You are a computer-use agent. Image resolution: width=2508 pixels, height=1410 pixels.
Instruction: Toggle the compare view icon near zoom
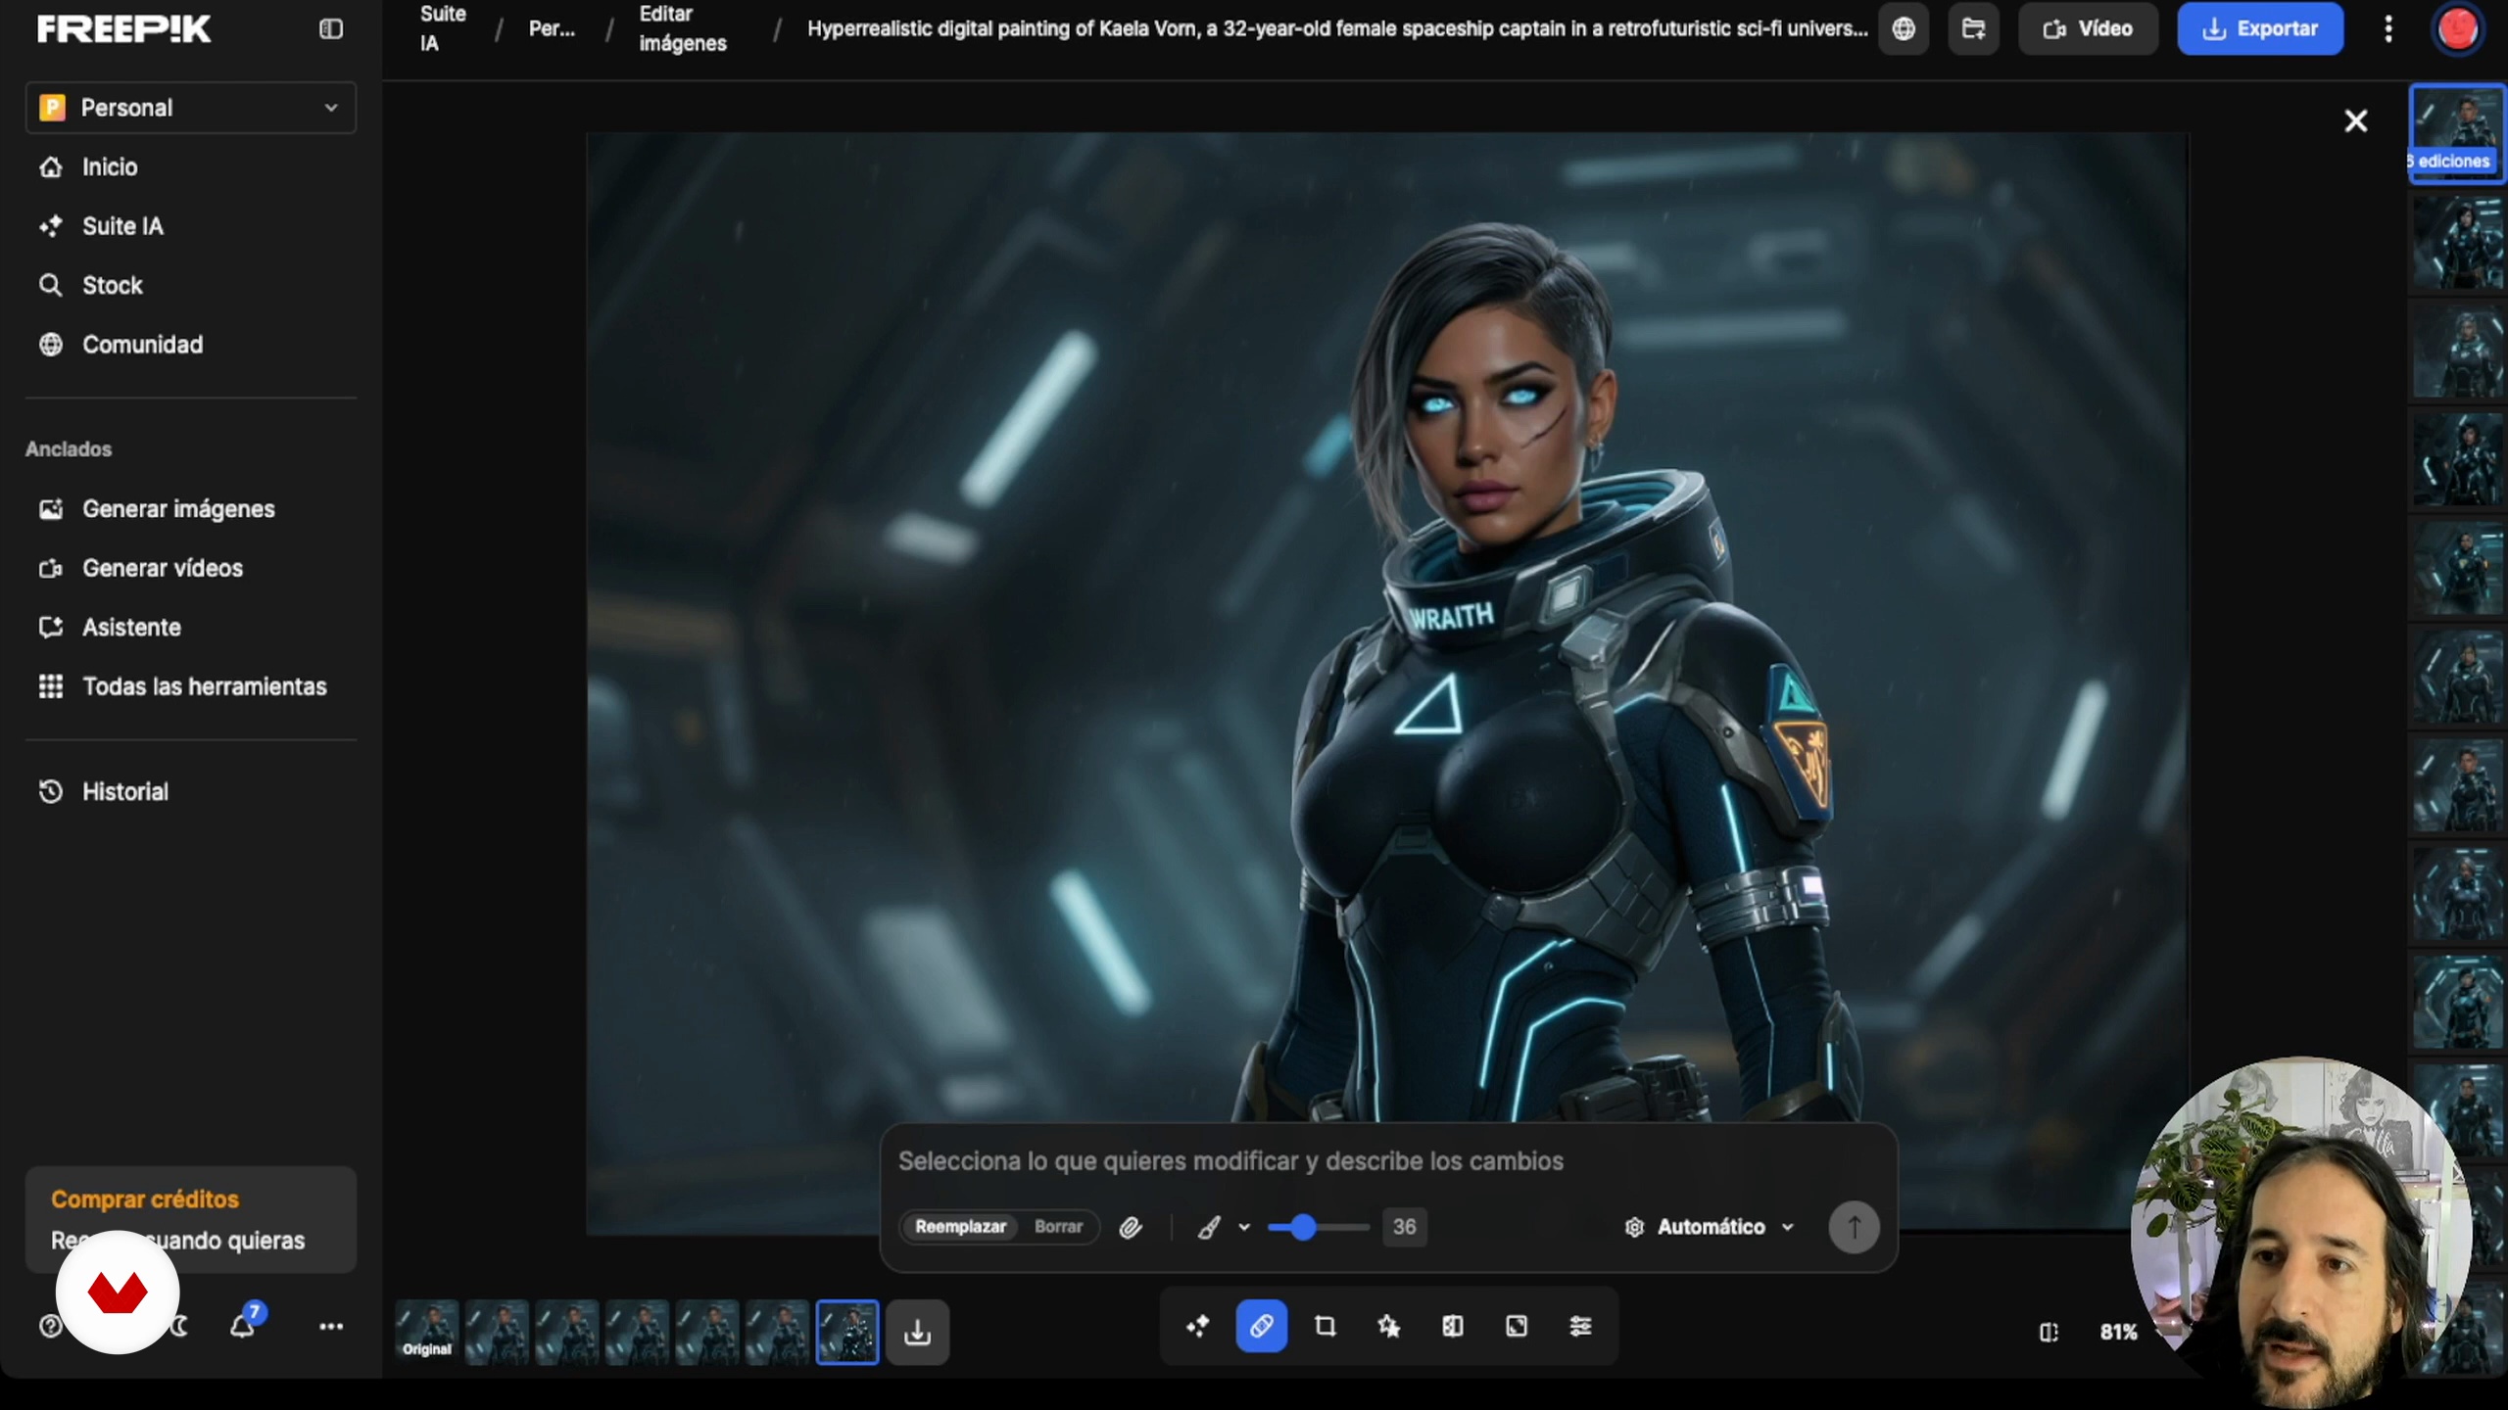point(2049,1332)
